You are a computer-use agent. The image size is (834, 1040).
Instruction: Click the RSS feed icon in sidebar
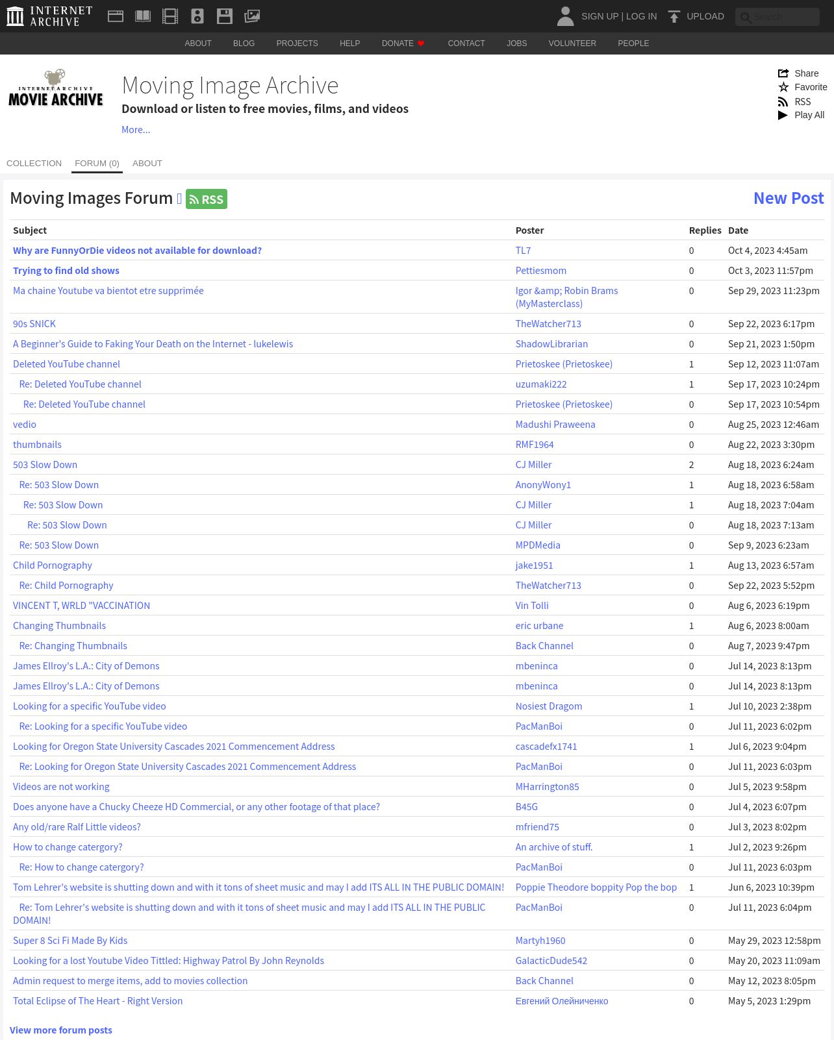(783, 102)
